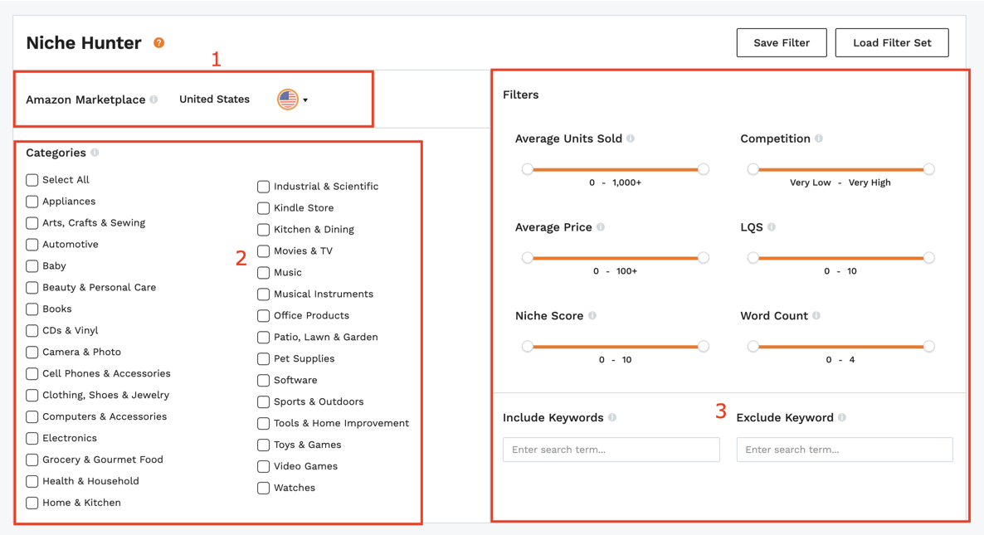Viewport: 984px width, 535px height.
Task: Tick the Software checkbox
Action: 264,380
